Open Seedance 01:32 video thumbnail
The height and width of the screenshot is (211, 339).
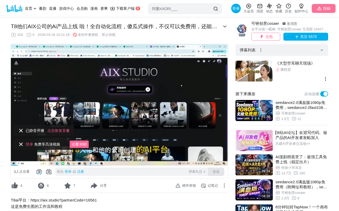click(254, 111)
